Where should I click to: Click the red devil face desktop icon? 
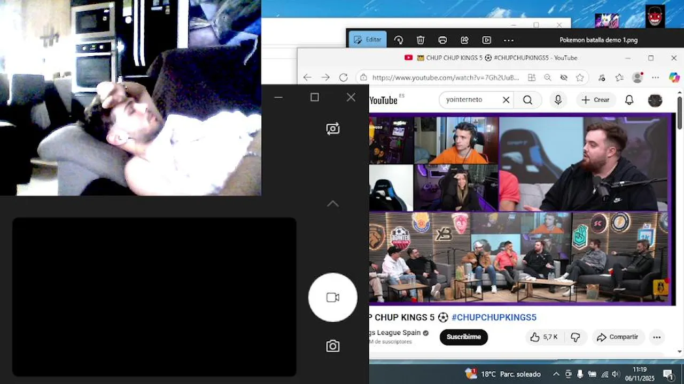(x=655, y=16)
